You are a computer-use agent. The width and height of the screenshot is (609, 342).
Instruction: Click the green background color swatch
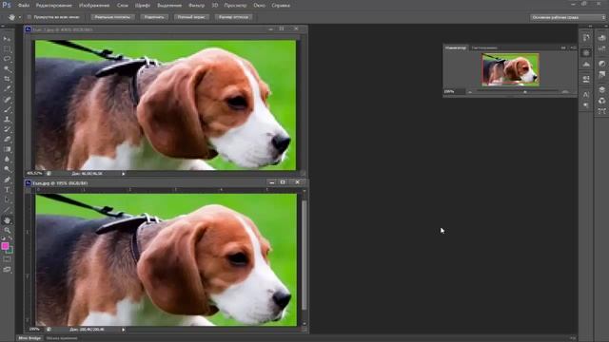click(10, 251)
